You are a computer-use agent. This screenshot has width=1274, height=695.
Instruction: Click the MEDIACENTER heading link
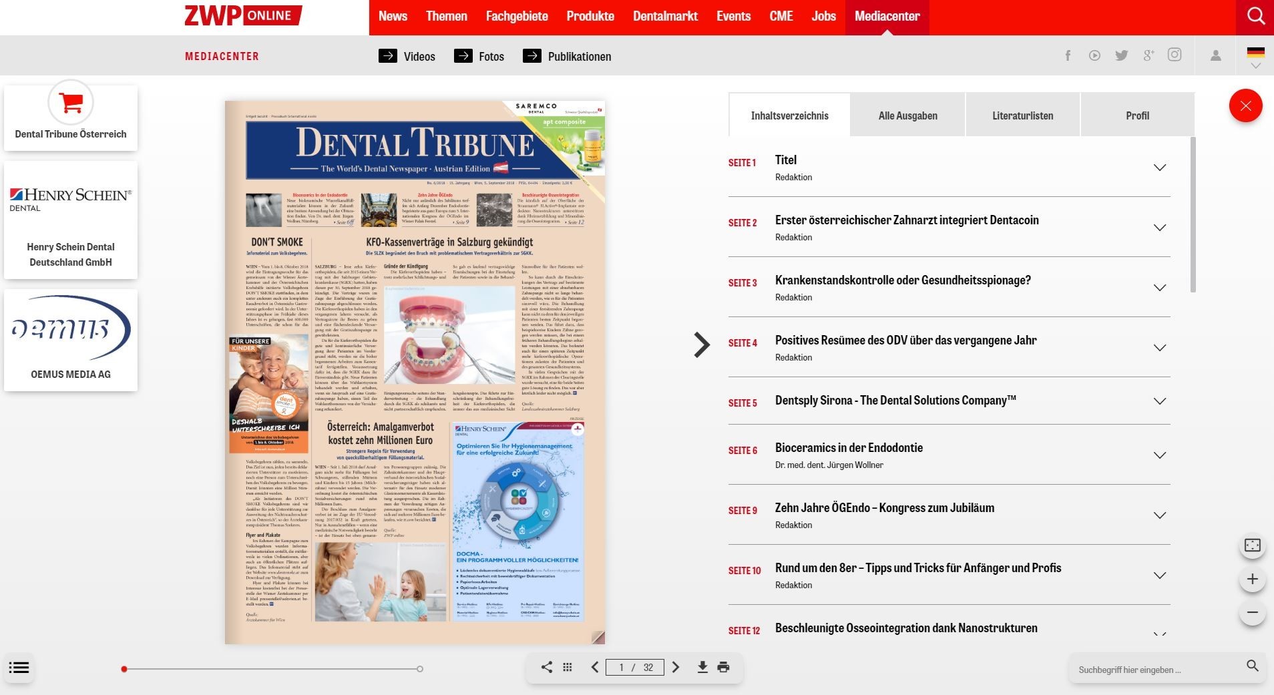point(222,56)
